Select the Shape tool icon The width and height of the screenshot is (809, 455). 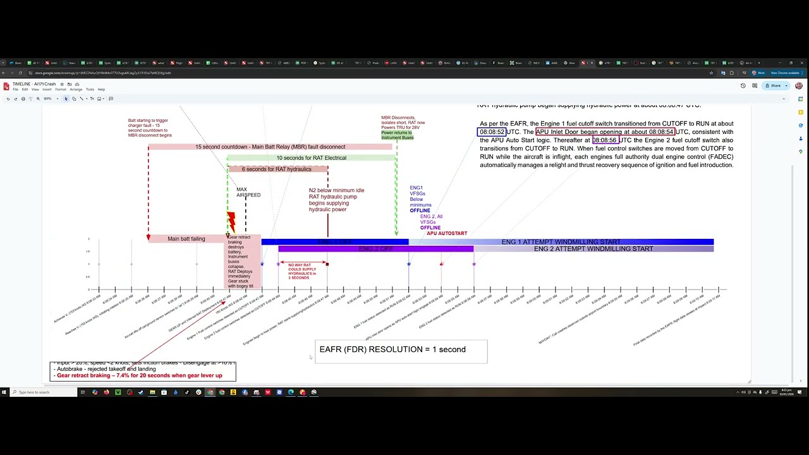[74, 99]
